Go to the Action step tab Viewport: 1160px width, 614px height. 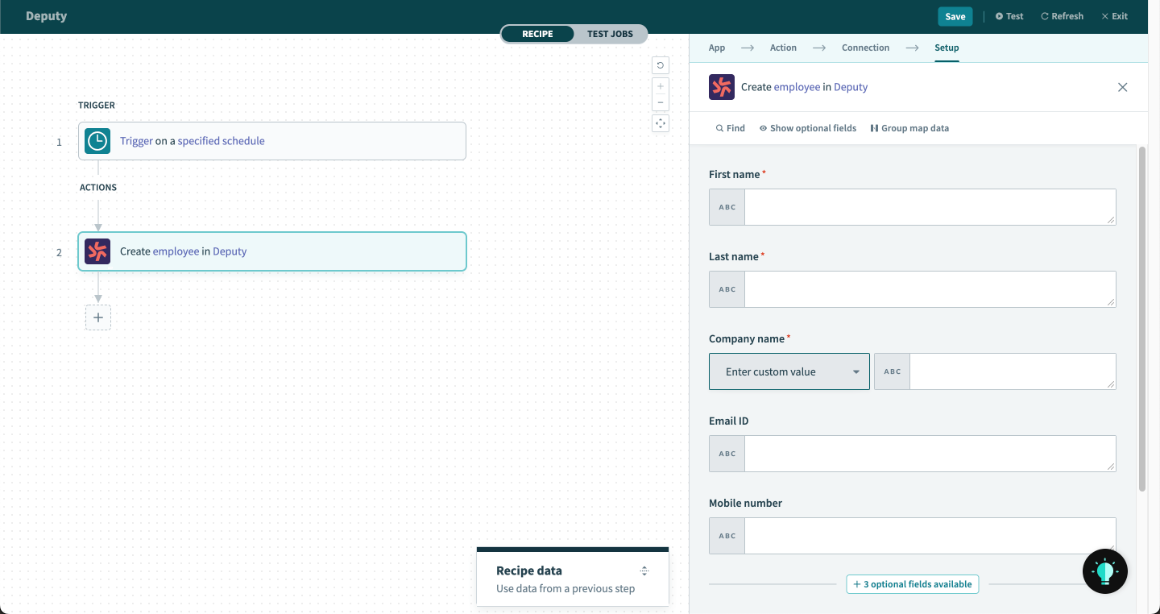pos(783,48)
